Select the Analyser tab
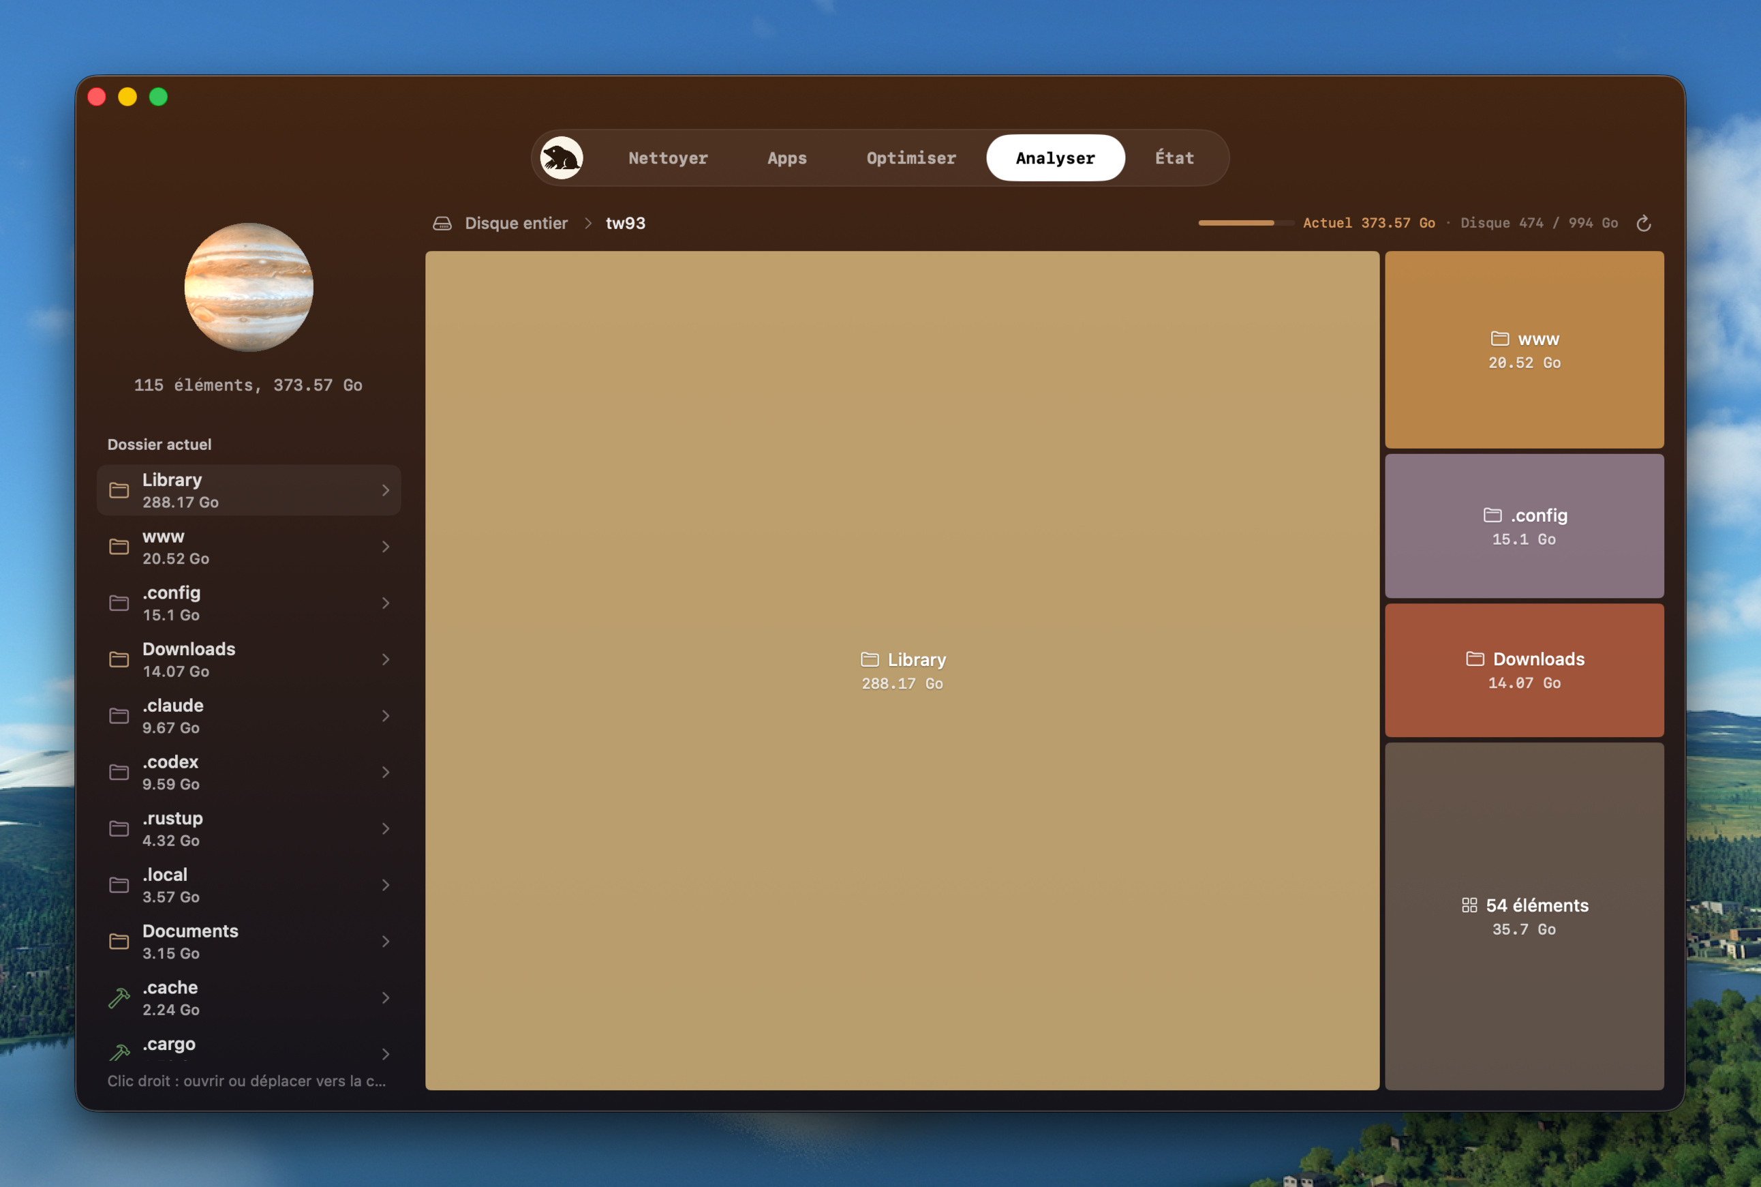 (1055, 157)
